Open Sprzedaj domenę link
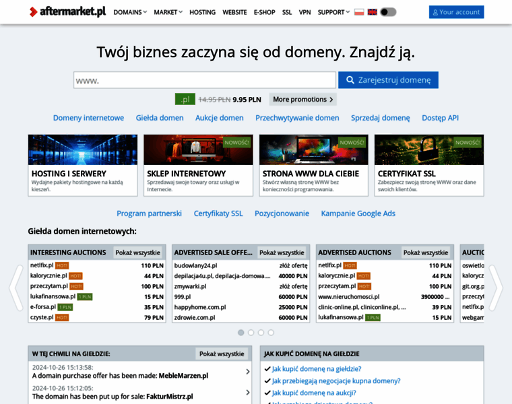This screenshot has width=512, height=404. [x=381, y=118]
